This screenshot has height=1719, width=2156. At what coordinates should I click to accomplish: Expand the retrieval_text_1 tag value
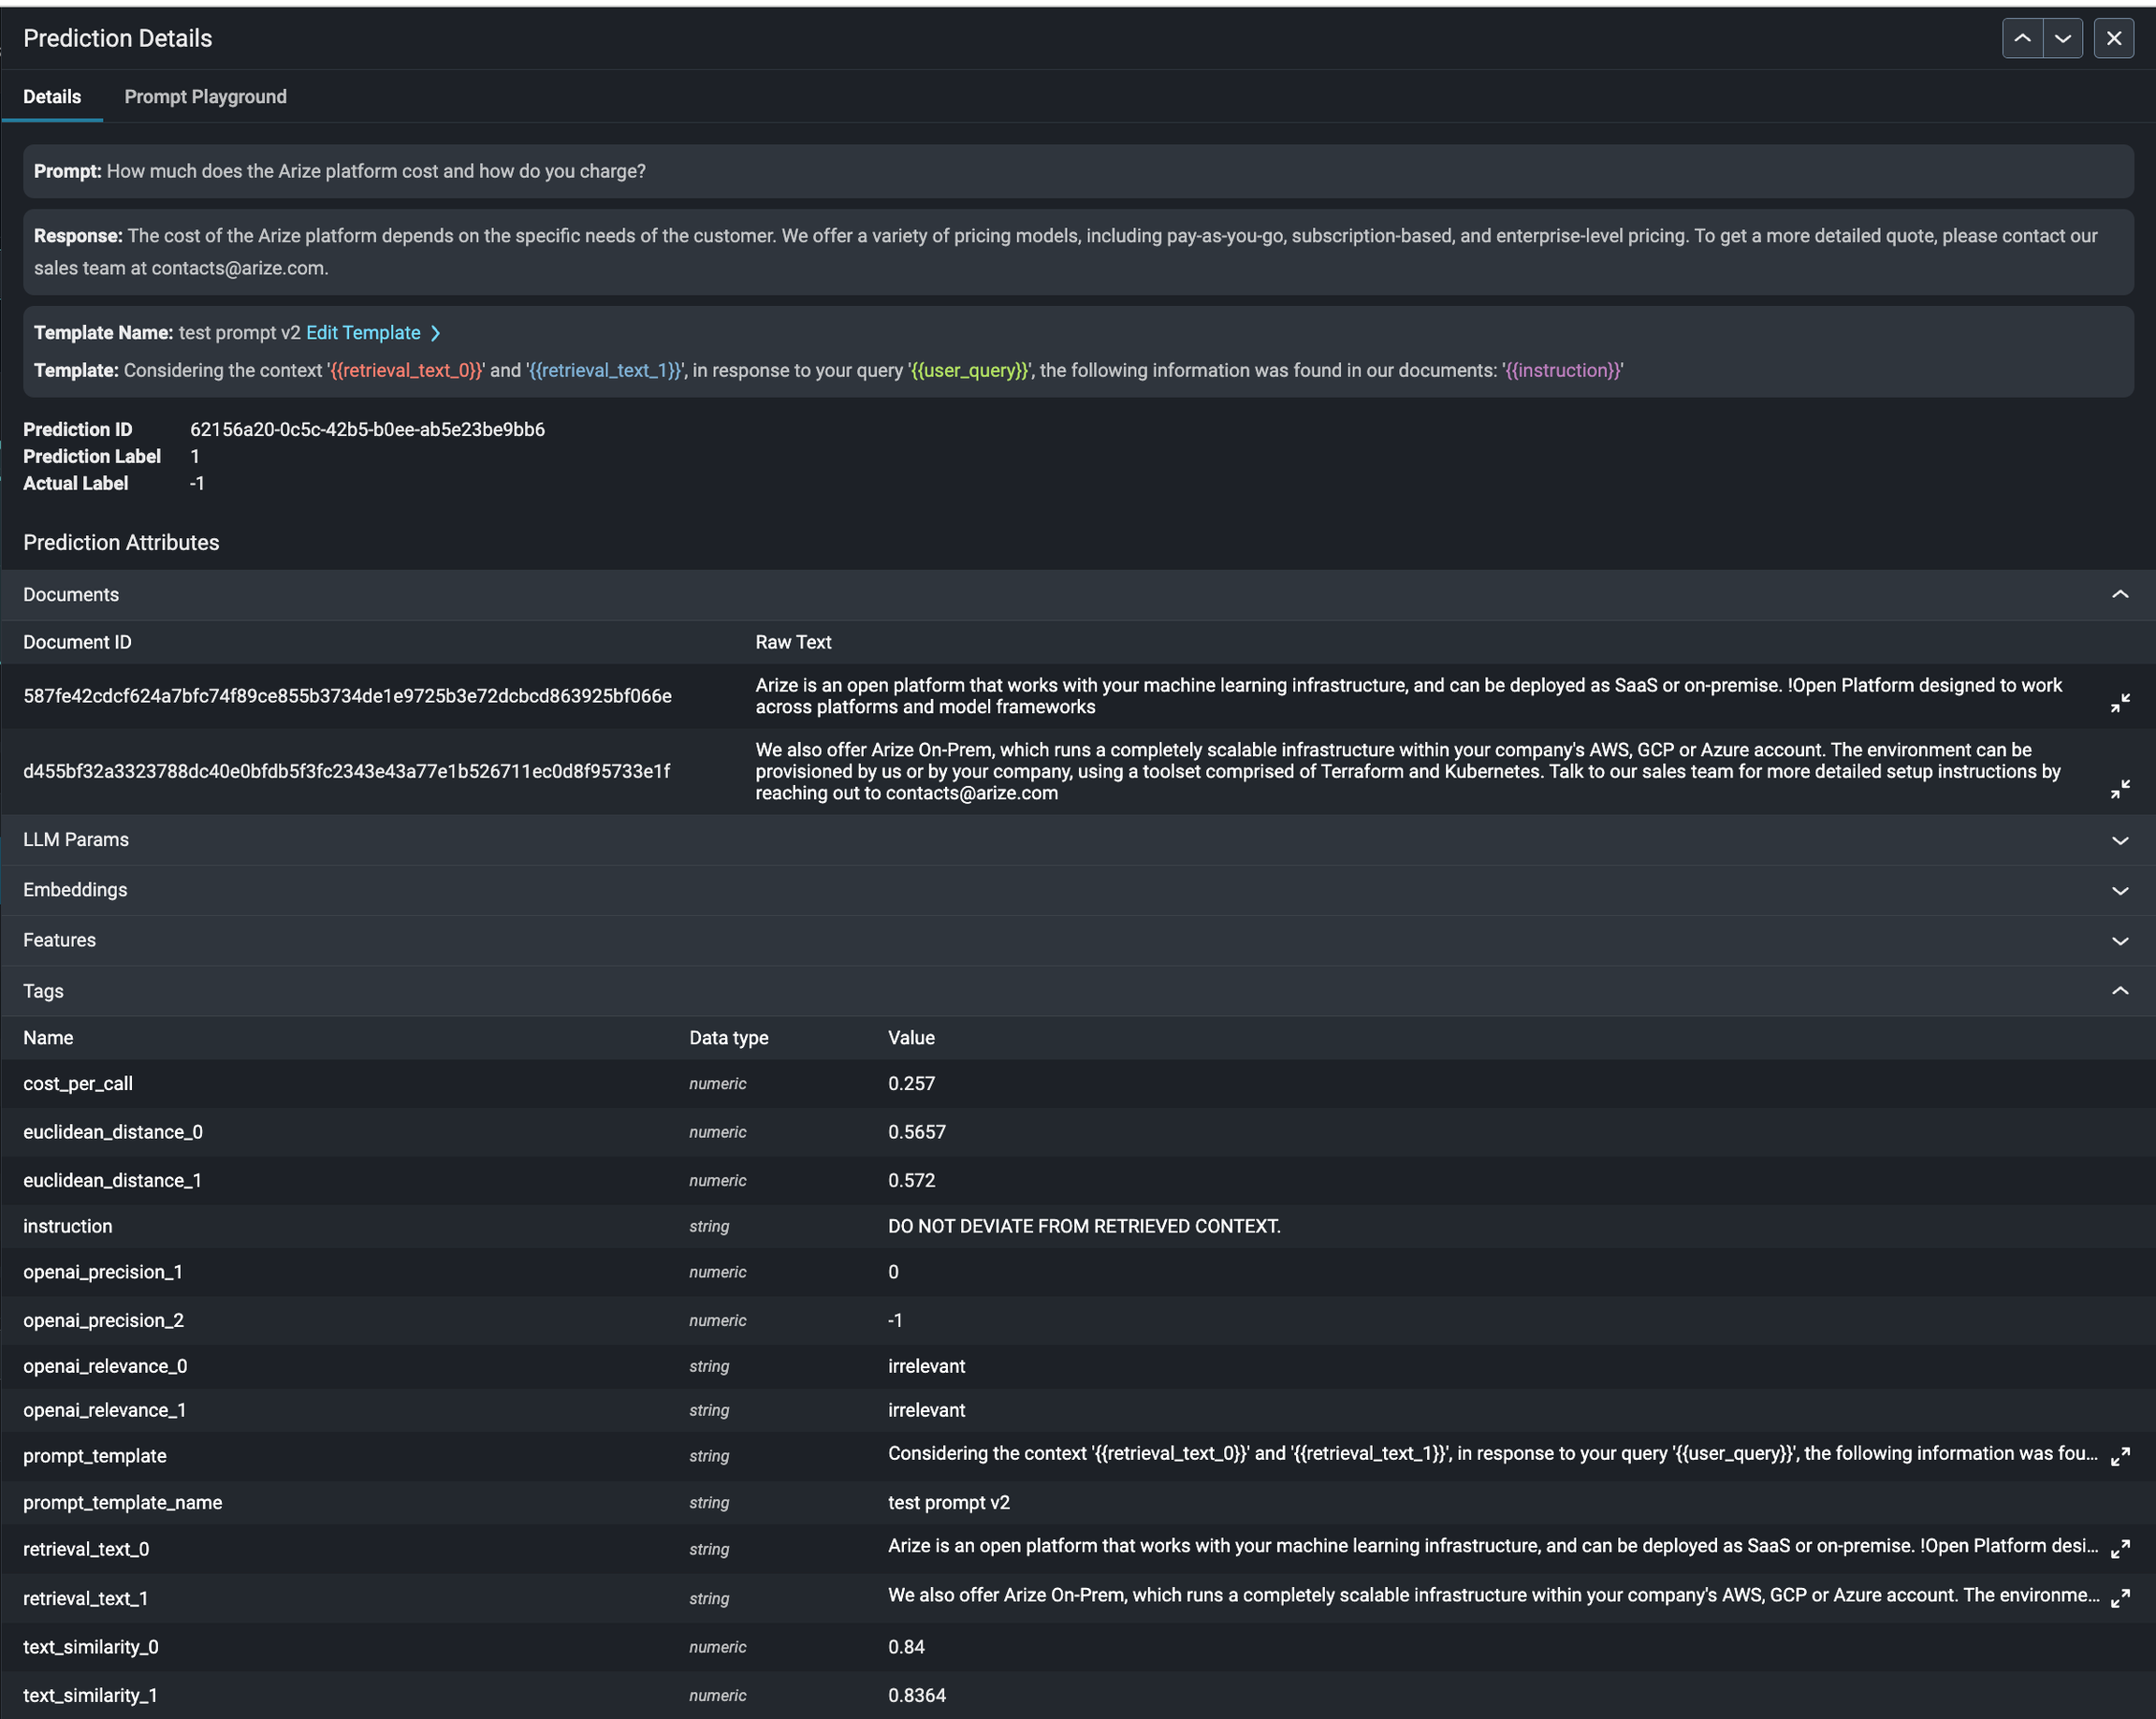pos(2119,1598)
